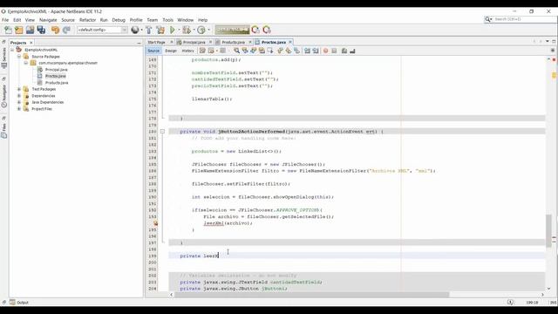Collapse the com.mycompany package node

point(26,63)
